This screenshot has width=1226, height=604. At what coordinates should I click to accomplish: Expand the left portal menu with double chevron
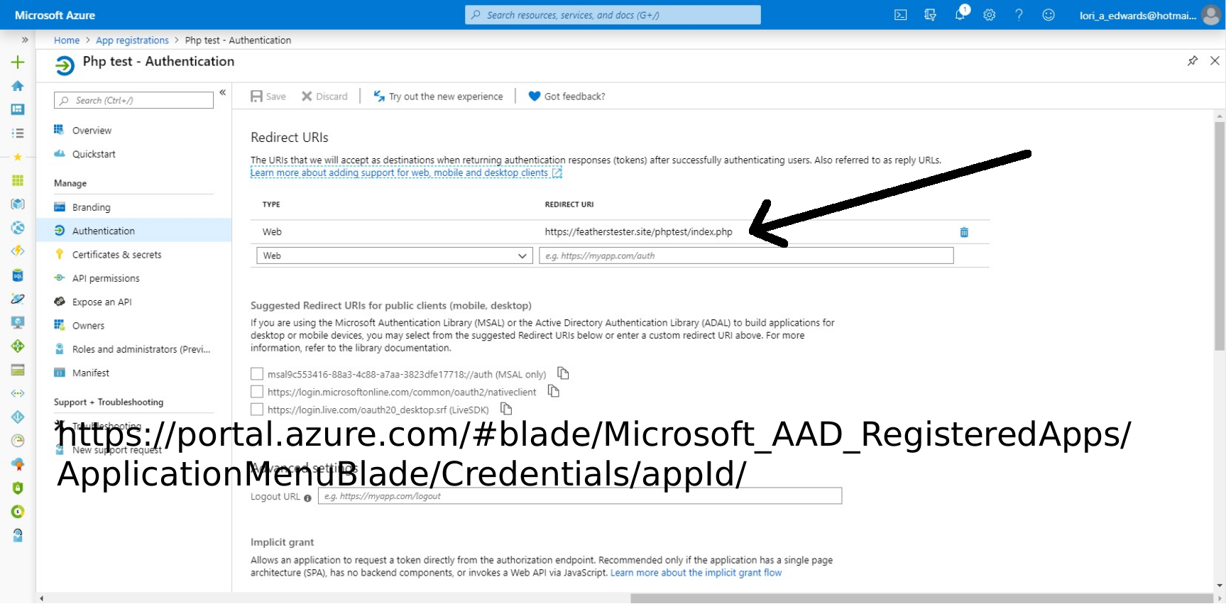25,40
